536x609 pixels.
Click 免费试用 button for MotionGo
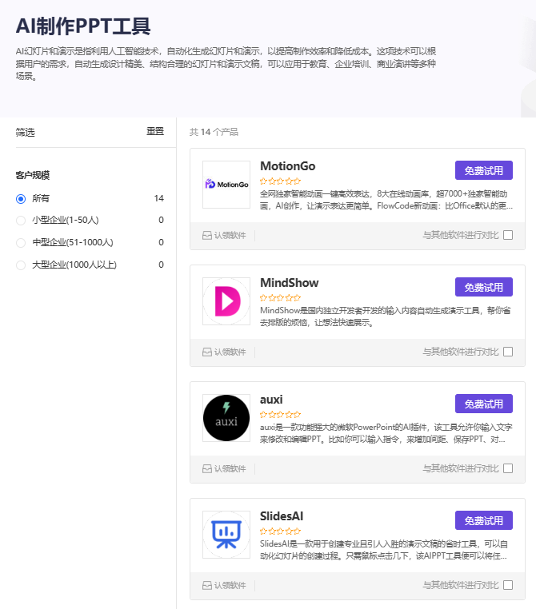point(483,170)
